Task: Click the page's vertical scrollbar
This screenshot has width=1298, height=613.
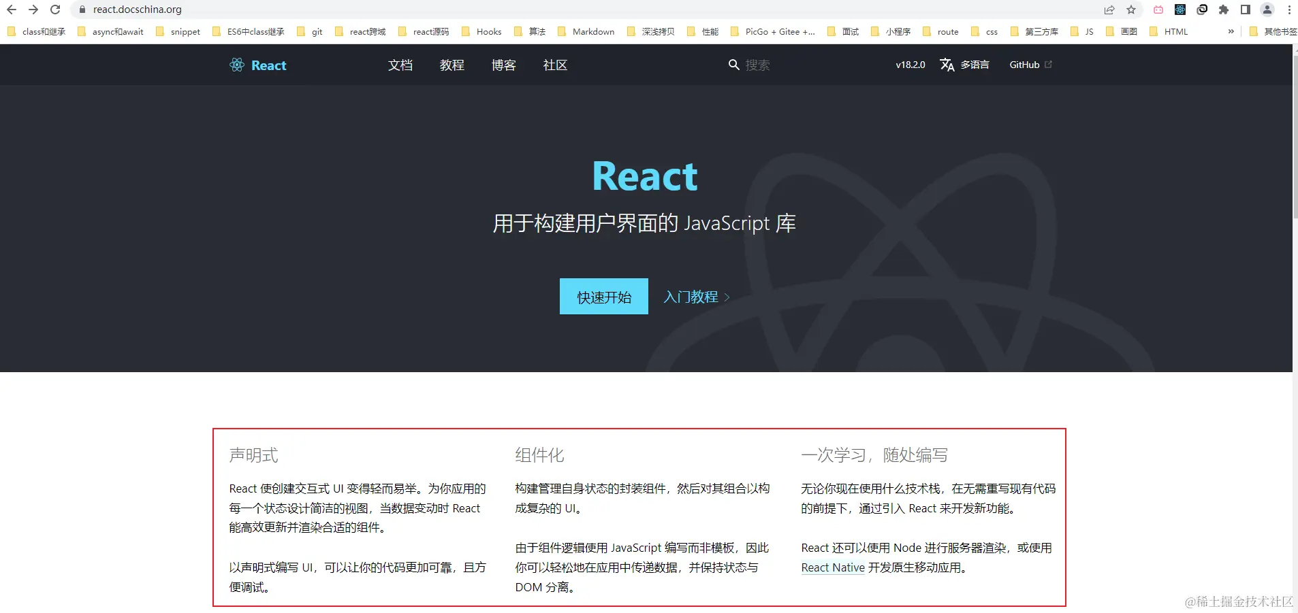Action: click(1295, 136)
